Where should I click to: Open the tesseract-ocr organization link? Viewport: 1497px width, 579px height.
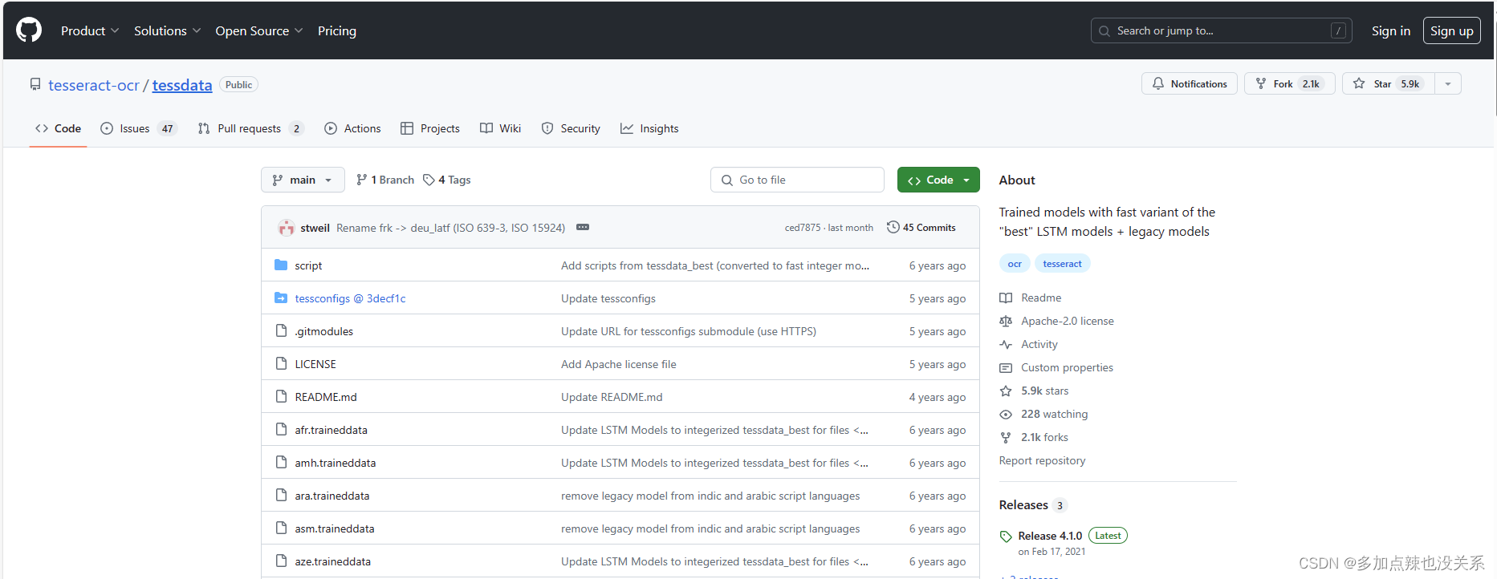pyautogui.click(x=94, y=85)
